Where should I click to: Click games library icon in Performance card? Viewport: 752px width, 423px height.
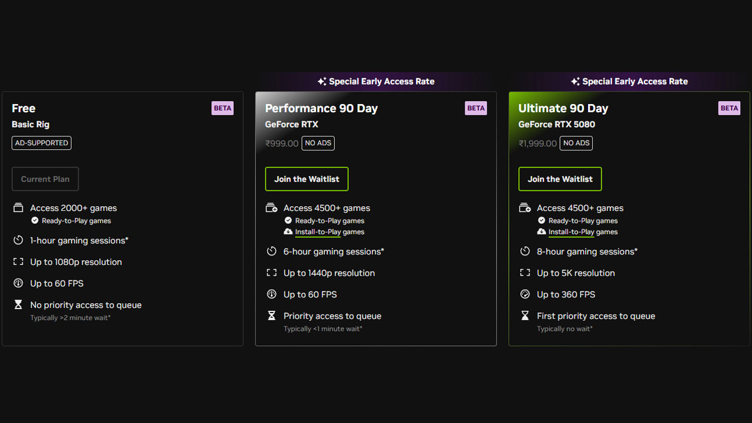coord(271,208)
